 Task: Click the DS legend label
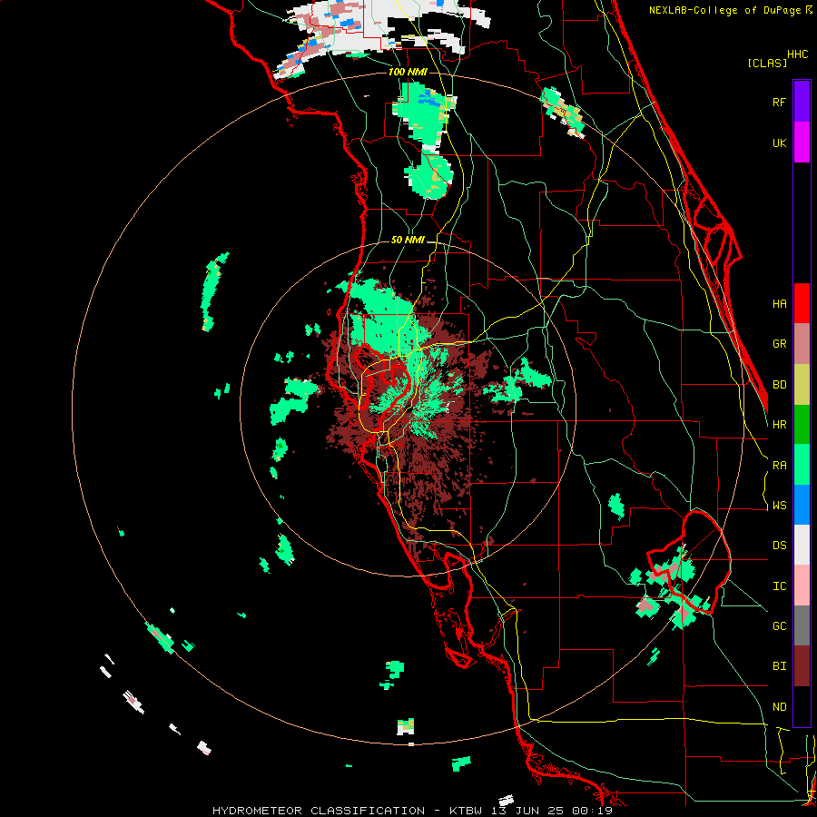(779, 546)
